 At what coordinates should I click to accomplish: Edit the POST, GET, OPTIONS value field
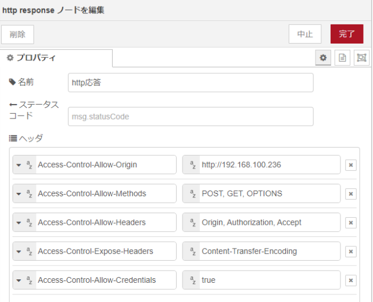pyautogui.click(x=268, y=194)
